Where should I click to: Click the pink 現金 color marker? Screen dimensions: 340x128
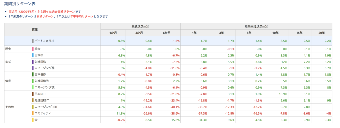(33, 49)
